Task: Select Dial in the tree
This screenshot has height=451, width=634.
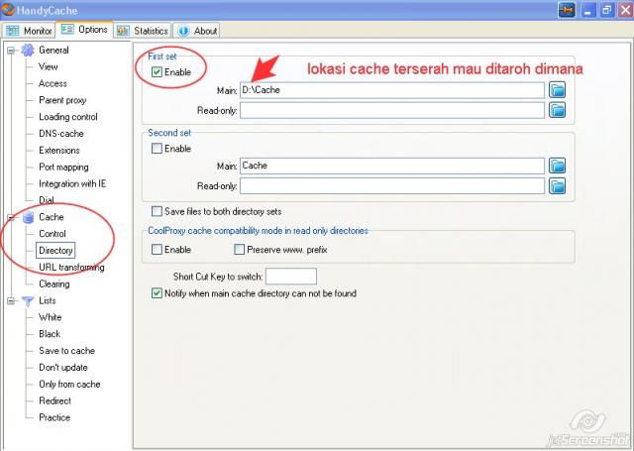Action: 47,200
